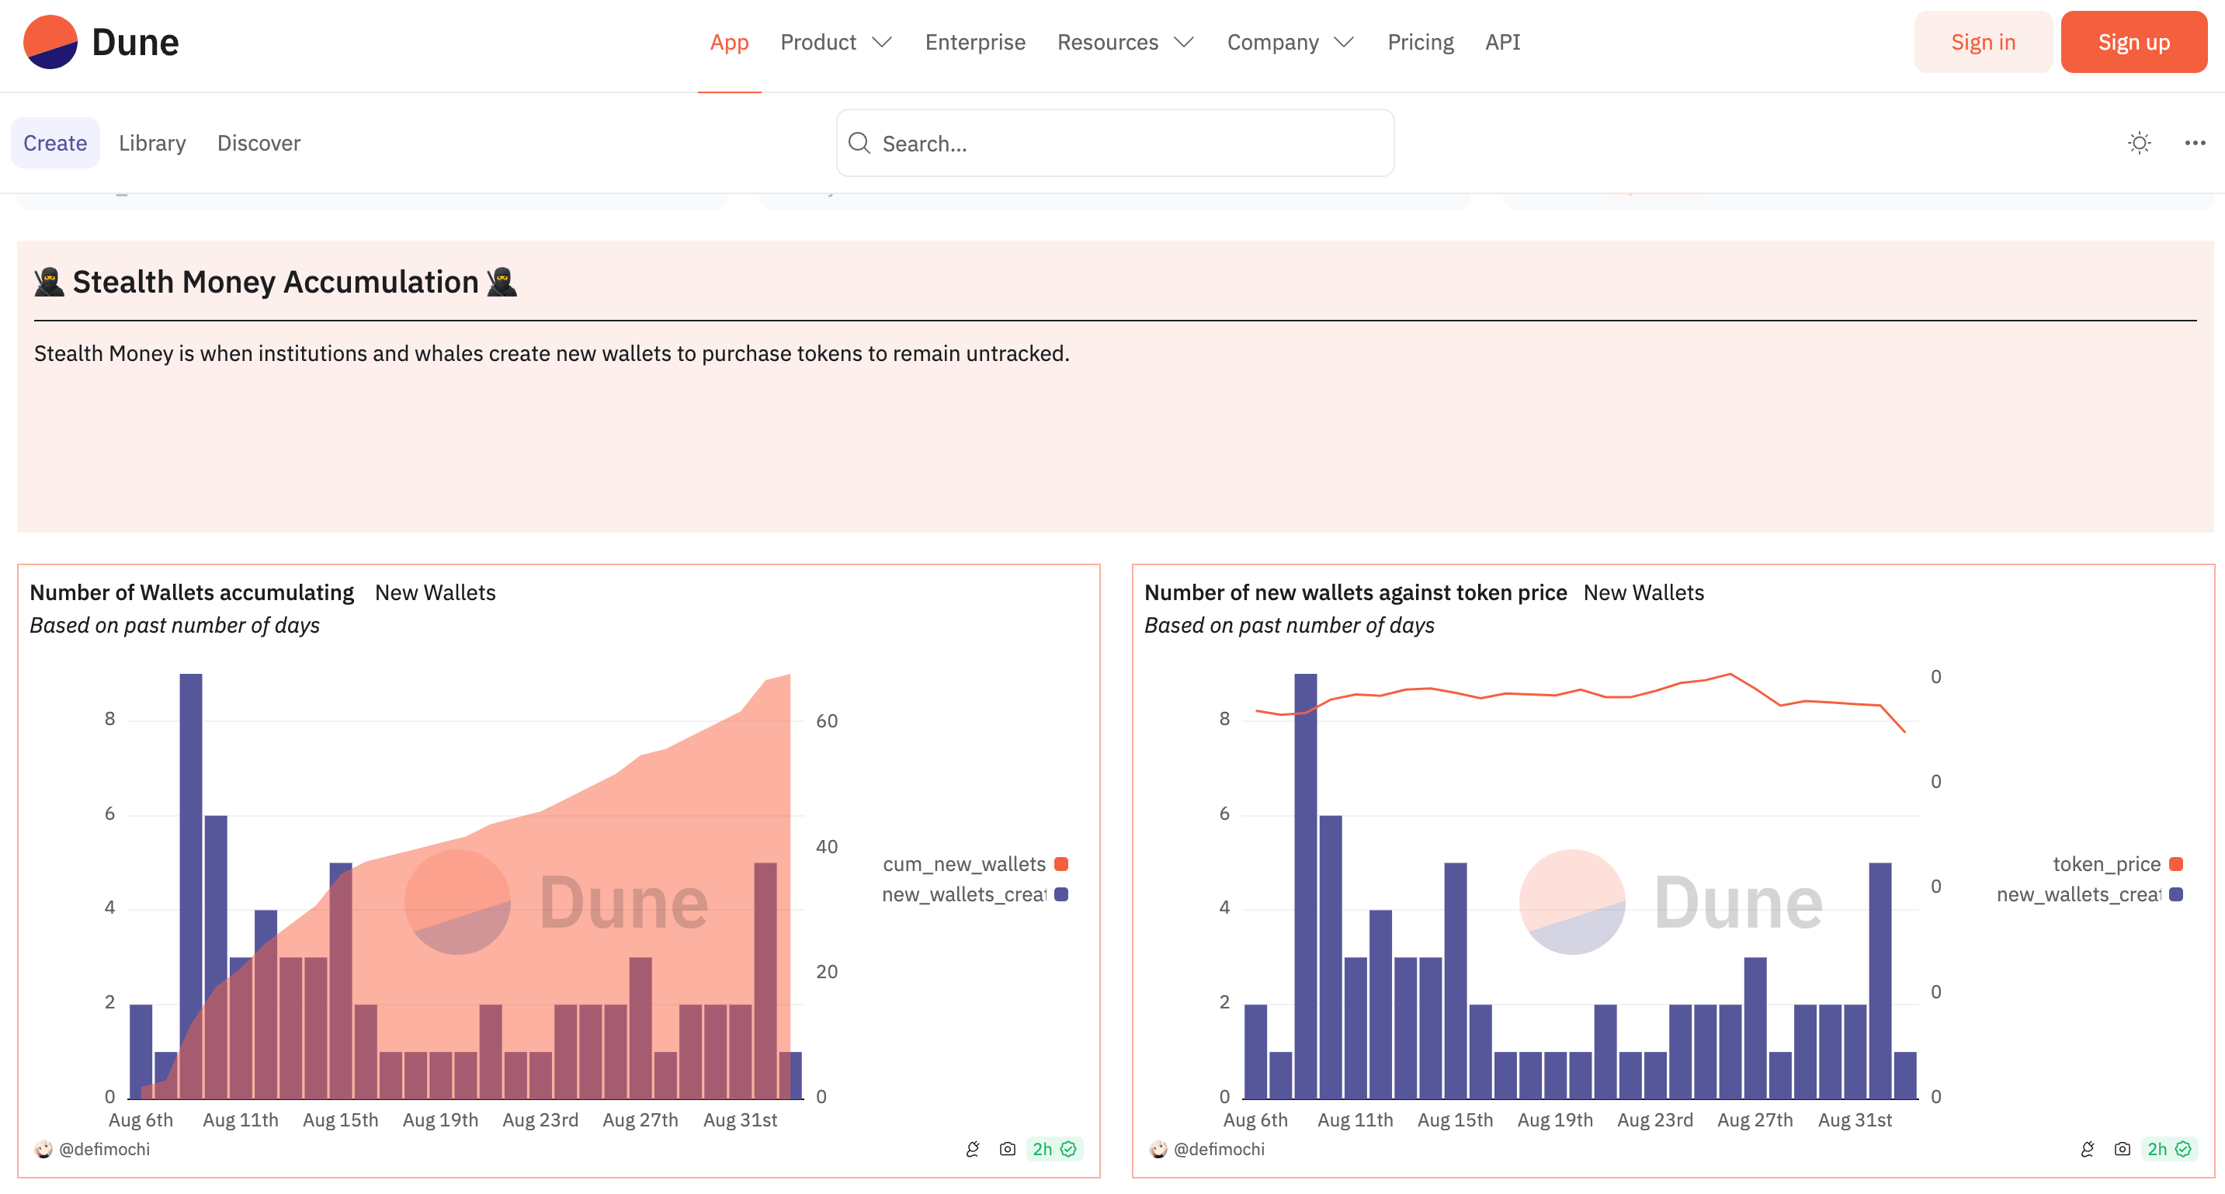Image resolution: width=2225 pixels, height=1194 pixels.
Task: Open @defimochi profile link in left chart
Action: point(104,1149)
